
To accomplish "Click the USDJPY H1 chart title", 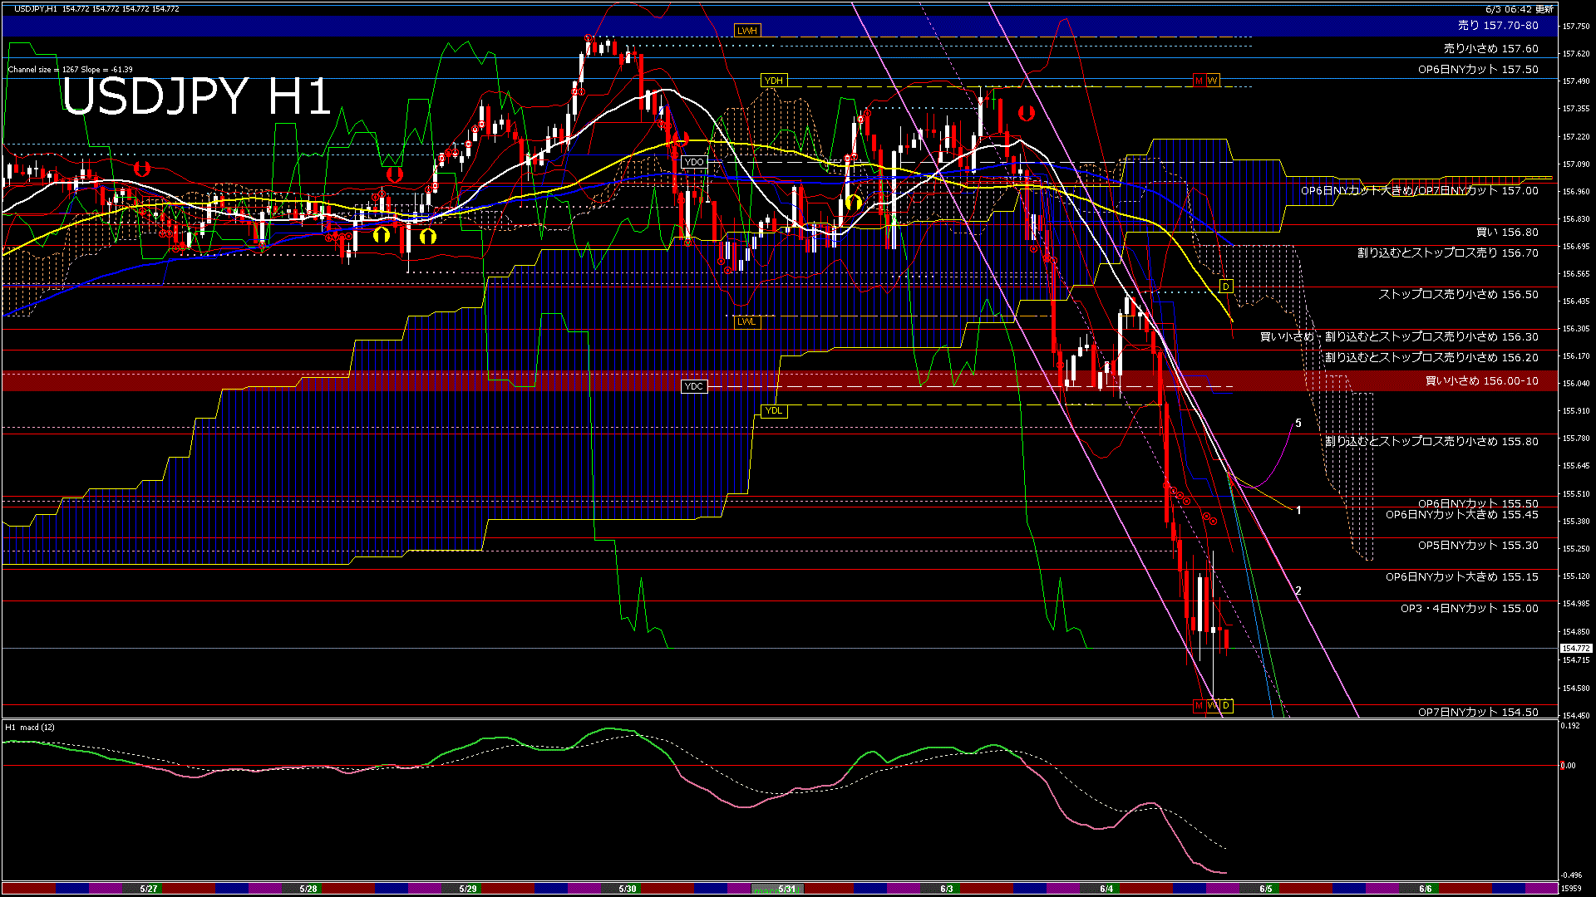I will point(196,96).
